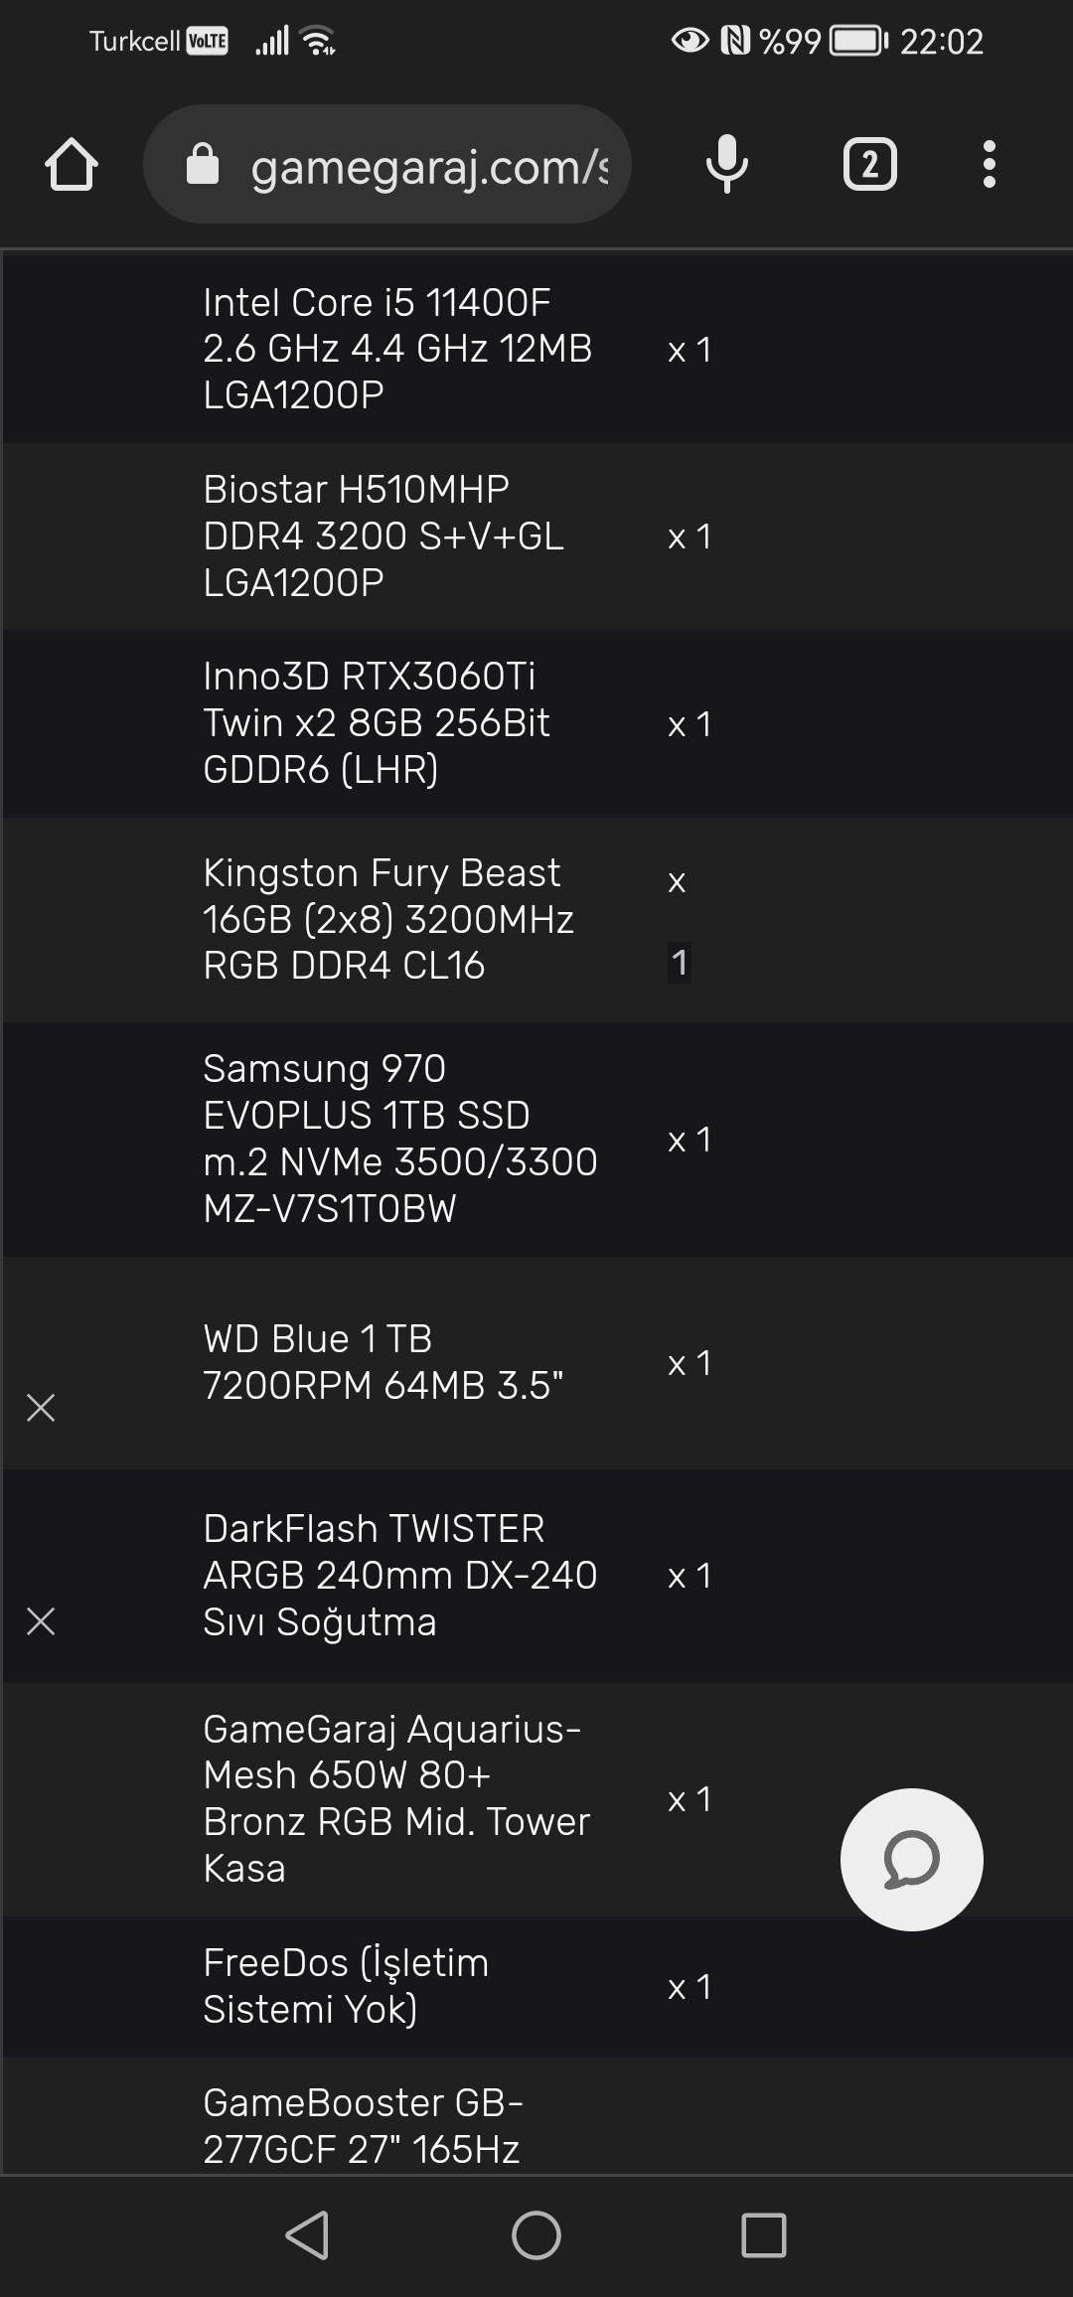Tap the voice search microphone icon

tap(726, 165)
